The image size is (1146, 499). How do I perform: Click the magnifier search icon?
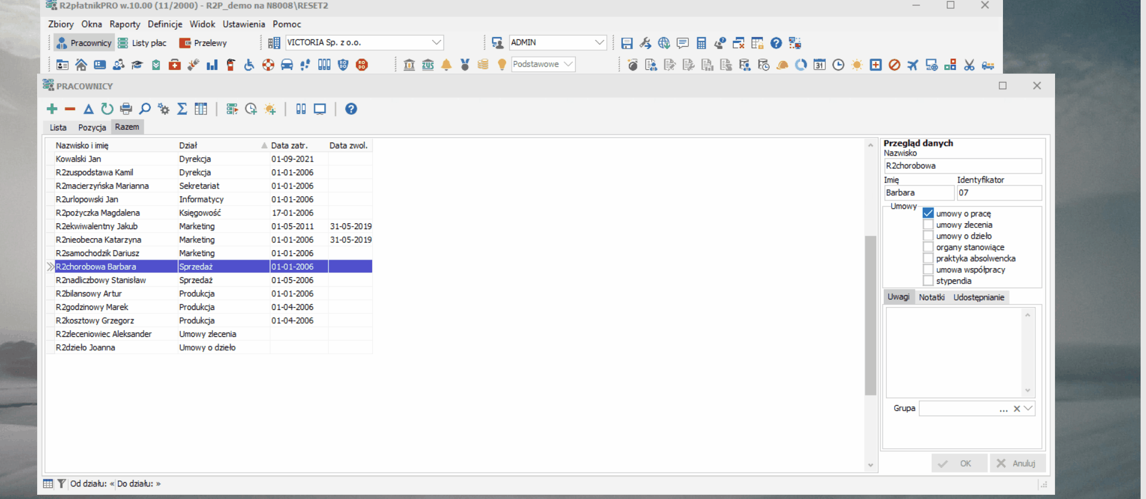tap(145, 109)
